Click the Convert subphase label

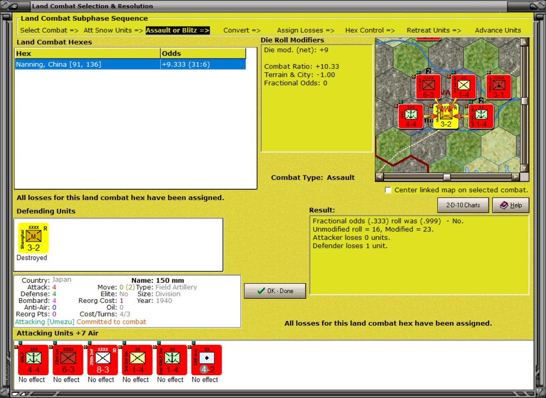(242, 30)
